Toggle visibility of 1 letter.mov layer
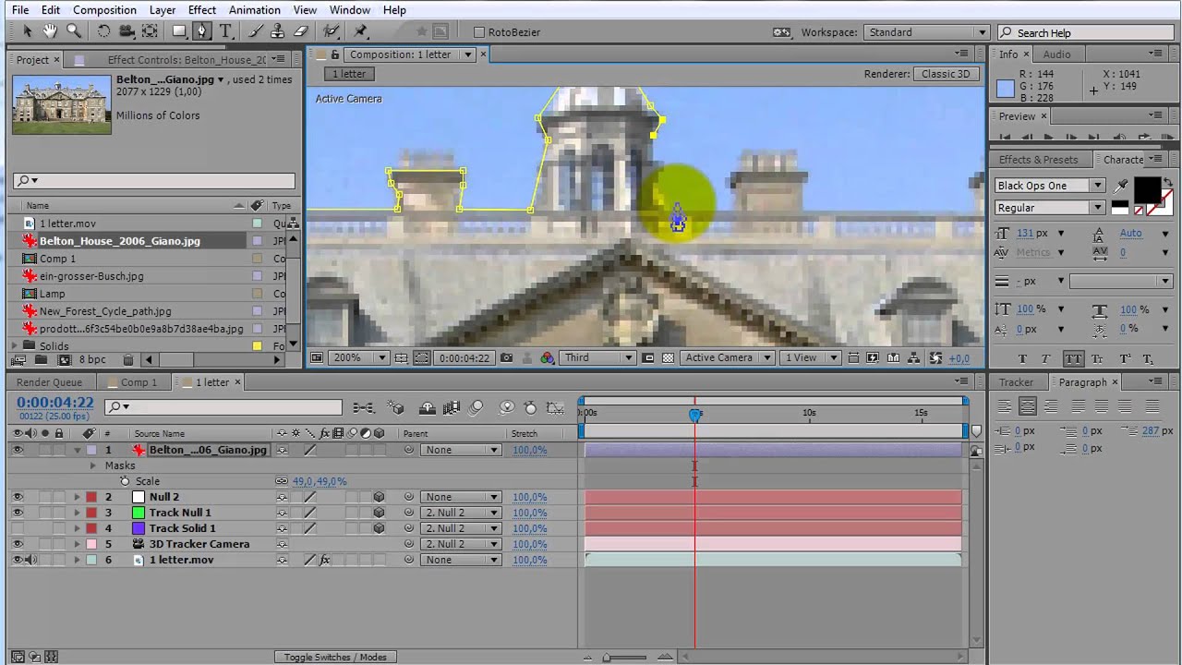The width and height of the screenshot is (1182, 665). 18,560
